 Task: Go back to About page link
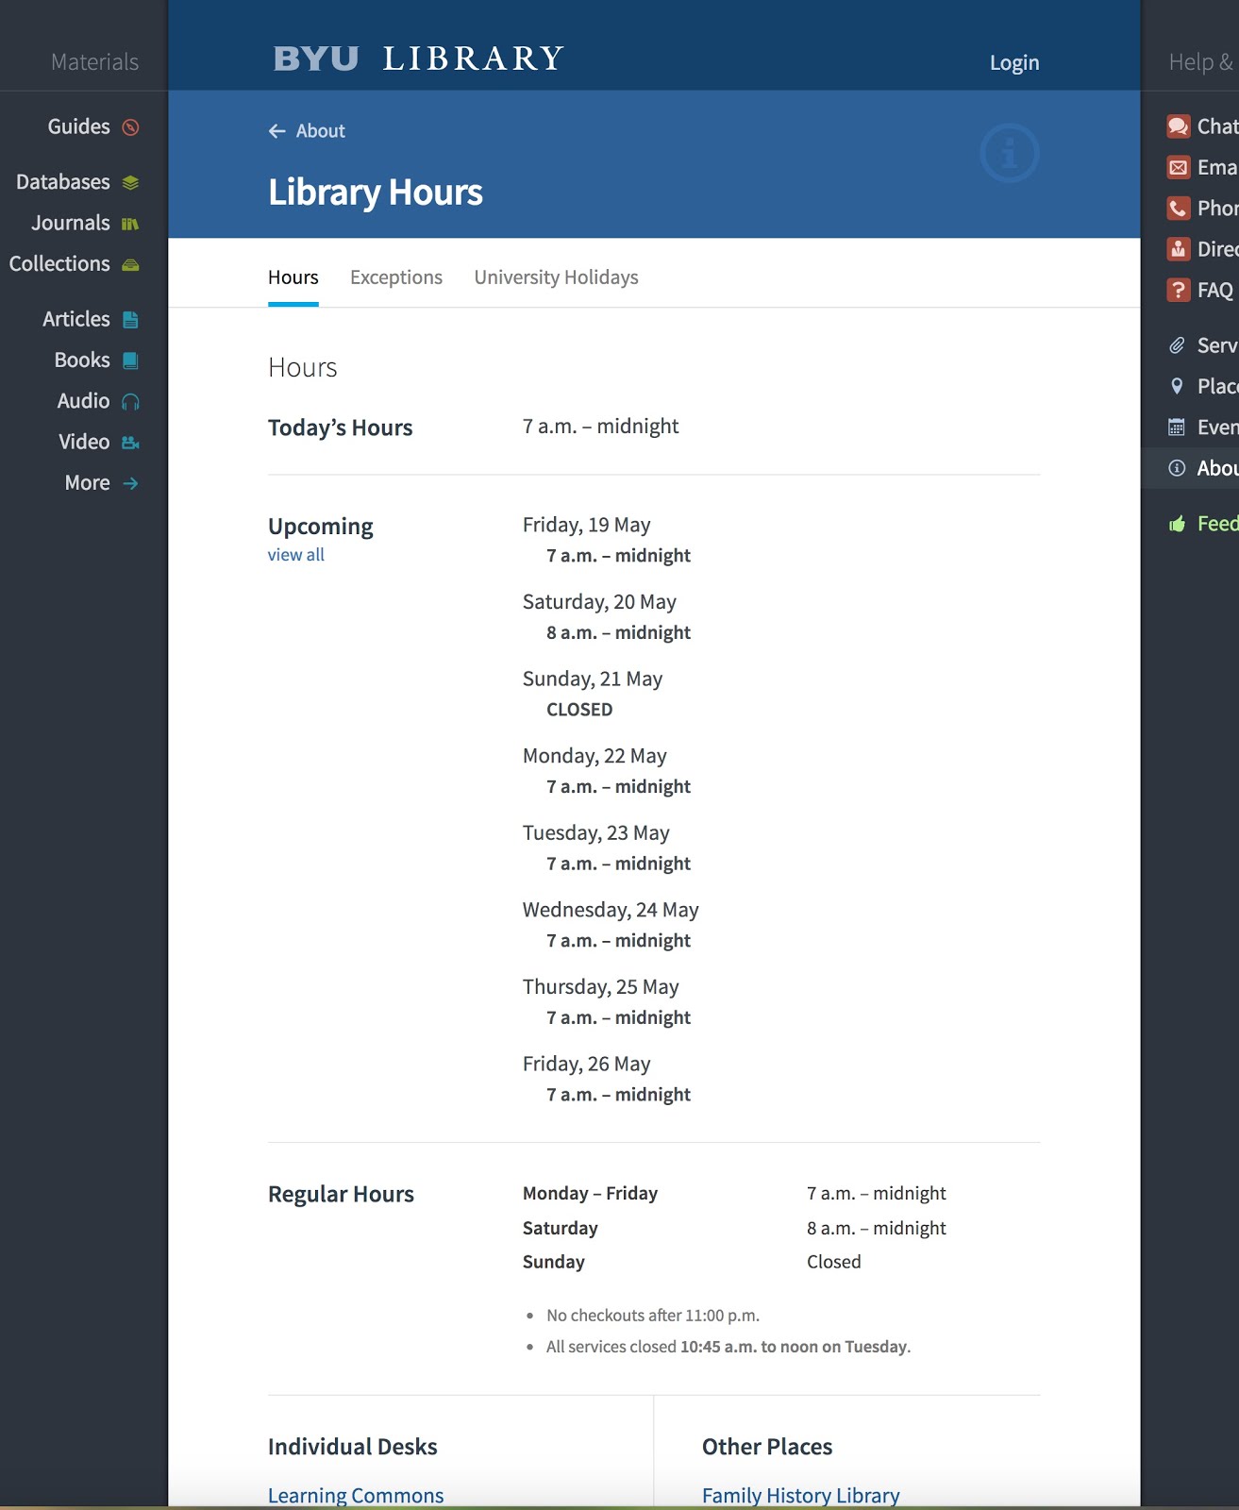pos(321,131)
